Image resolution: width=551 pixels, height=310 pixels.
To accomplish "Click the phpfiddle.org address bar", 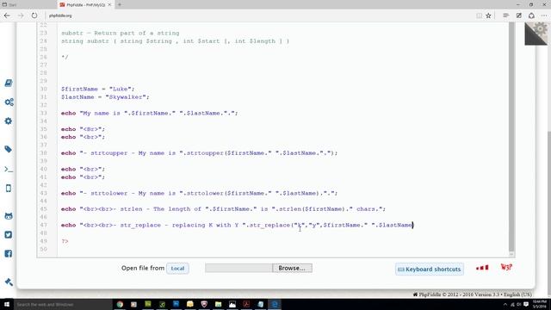I will coord(260,15).
